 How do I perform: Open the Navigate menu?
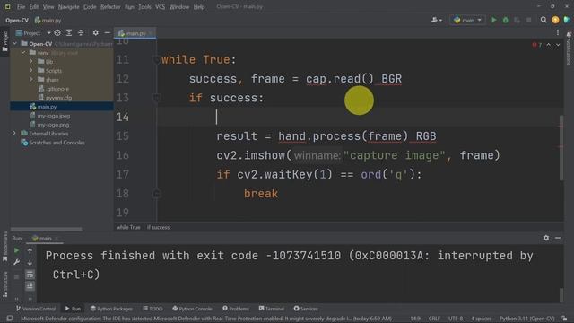pos(68,6)
